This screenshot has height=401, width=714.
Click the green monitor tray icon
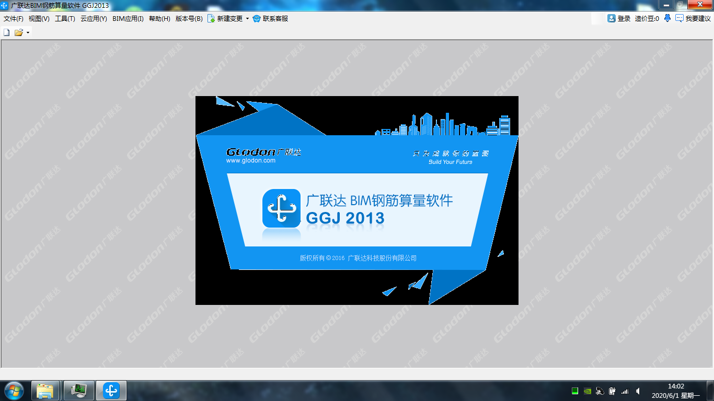coord(574,391)
